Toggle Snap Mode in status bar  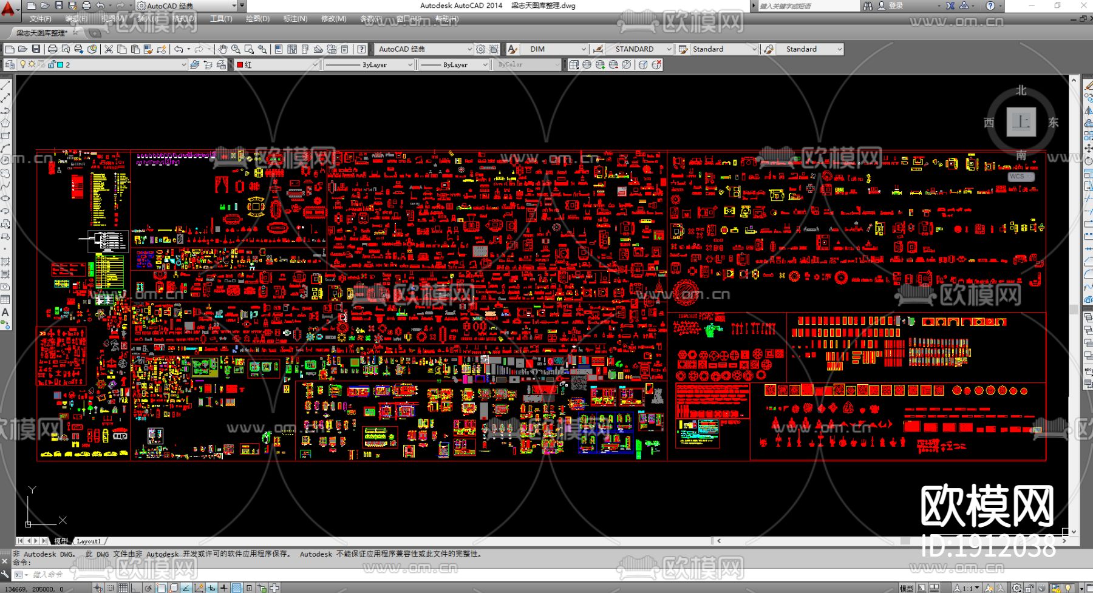[x=111, y=588]
